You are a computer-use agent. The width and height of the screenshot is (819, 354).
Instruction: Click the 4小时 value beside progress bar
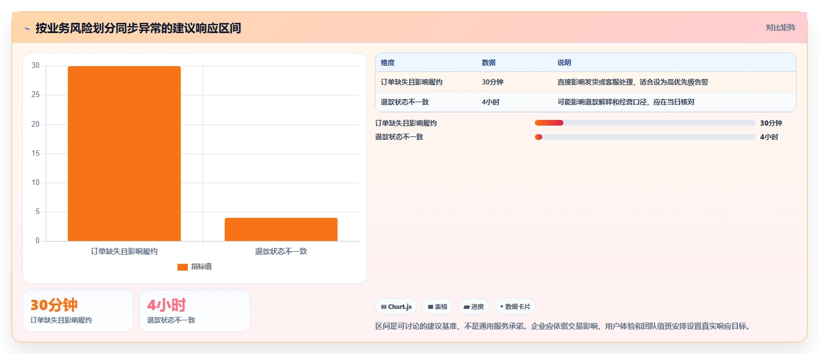click(x=769, y=137)
